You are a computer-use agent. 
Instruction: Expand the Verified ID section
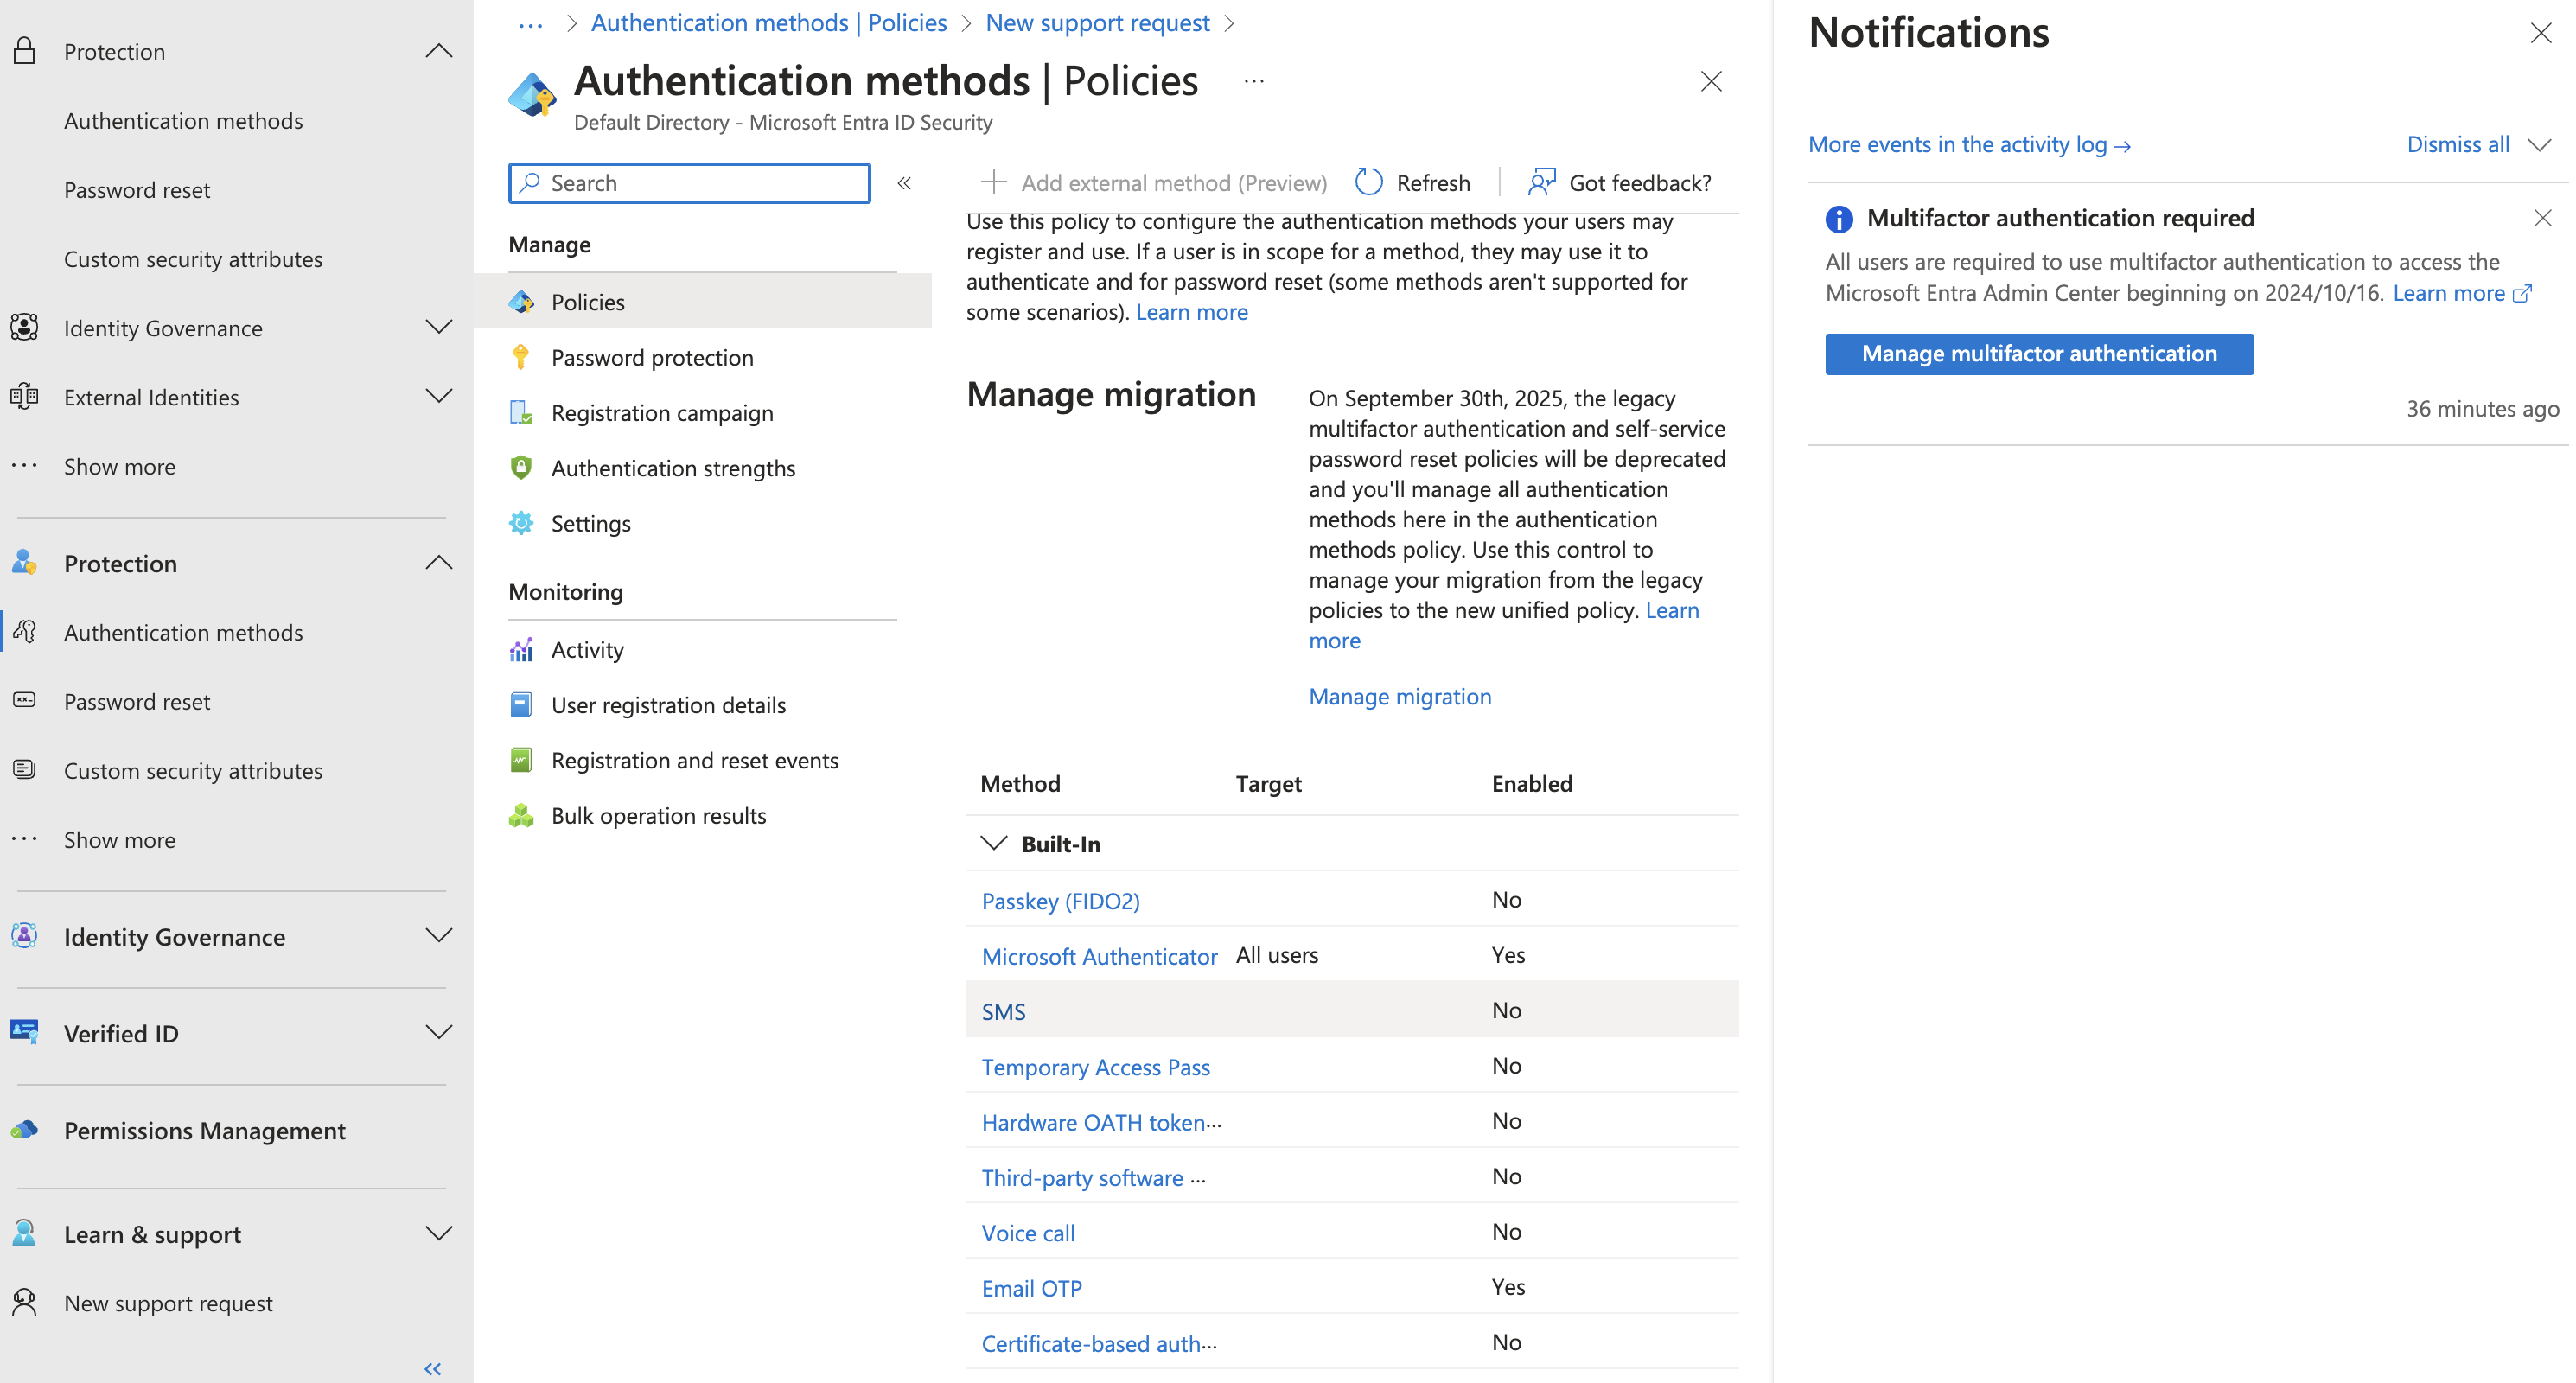pos(438,1032)
